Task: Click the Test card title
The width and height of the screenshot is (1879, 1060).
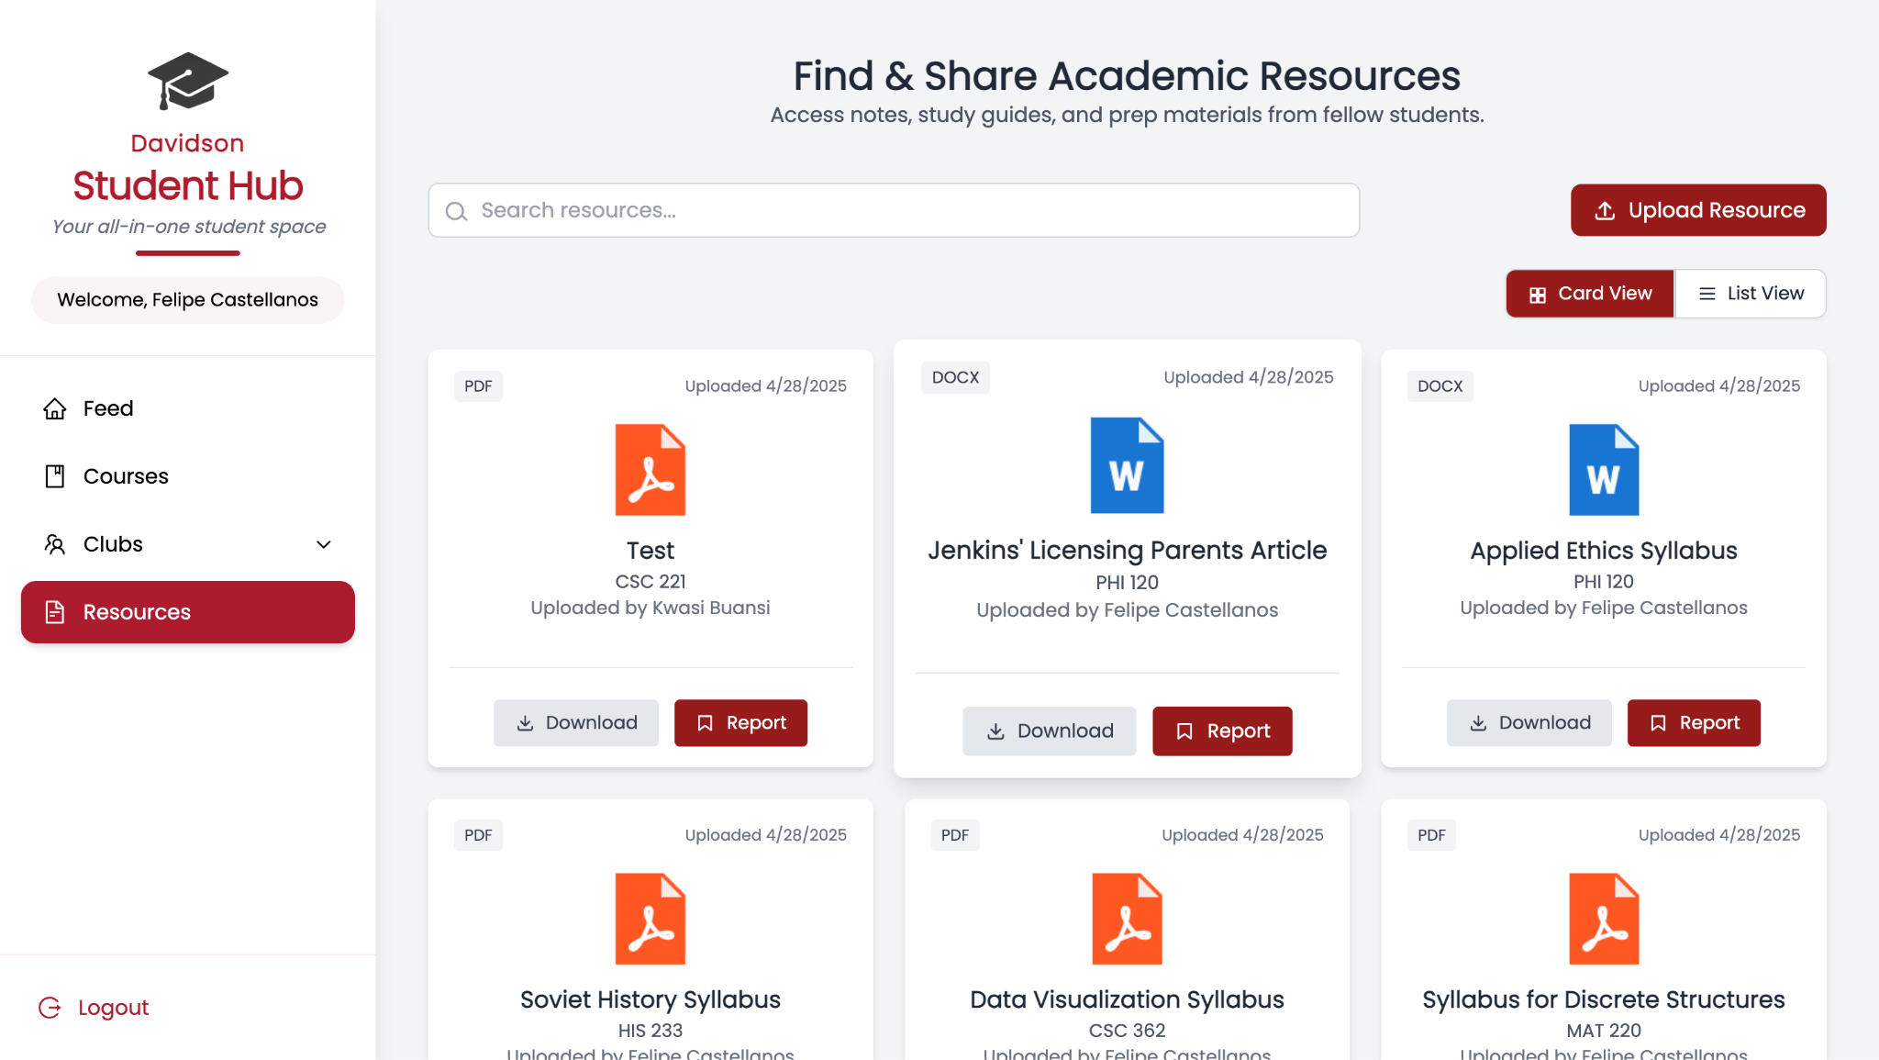Action: [x=650, y=551]
